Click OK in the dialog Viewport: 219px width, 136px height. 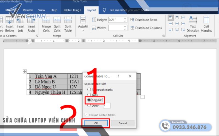pos(96,123)
